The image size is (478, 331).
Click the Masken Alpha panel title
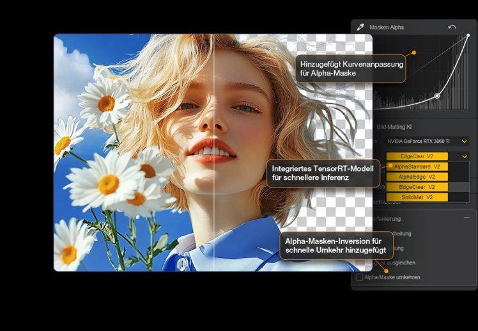[387, 28]
